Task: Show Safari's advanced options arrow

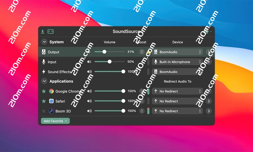Action: click(x=208, y=101)
